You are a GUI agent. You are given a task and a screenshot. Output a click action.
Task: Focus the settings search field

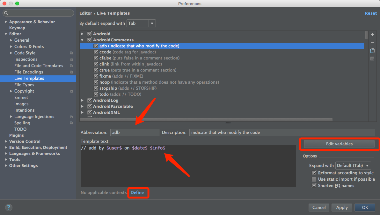click(38, 13)
